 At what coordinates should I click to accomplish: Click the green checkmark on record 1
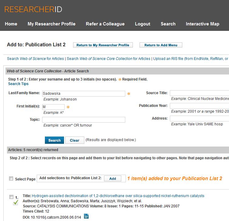[16, 203]
